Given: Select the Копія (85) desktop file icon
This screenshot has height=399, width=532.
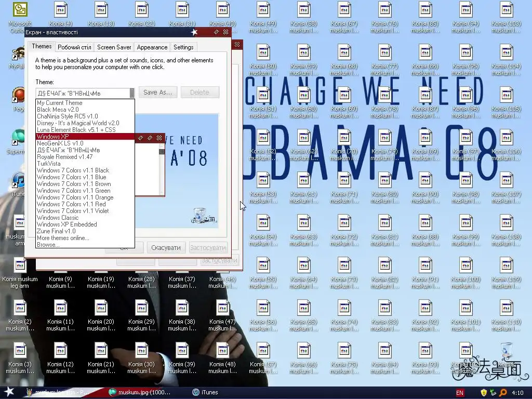Looking at the screenshot, I should click(425, 18).
